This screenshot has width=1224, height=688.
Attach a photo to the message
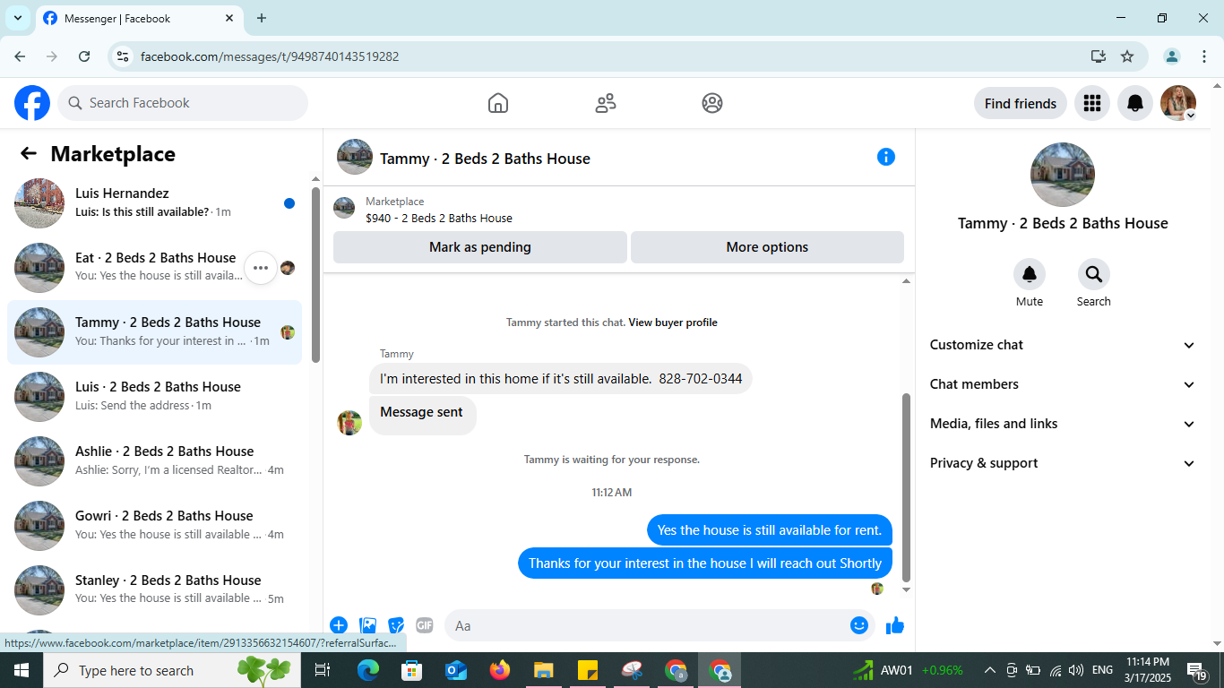[367, 625]
